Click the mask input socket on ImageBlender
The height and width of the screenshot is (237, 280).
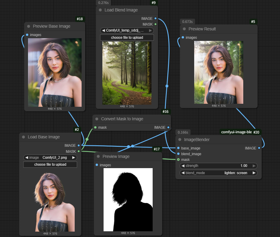179,160
